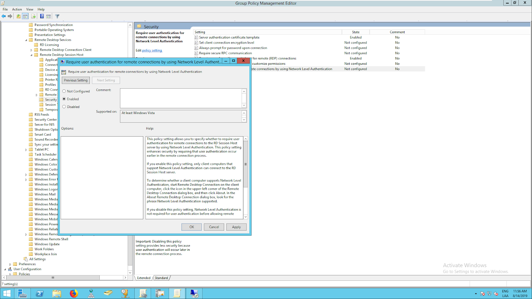Click inside the Comment text box
The height and width of the screenshot is (299, 532).
point(181,98)
